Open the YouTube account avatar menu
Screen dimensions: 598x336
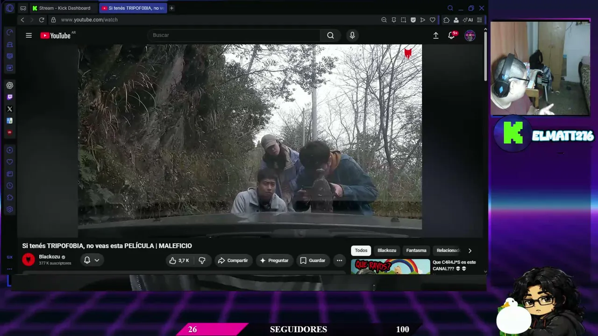tap(470, 35)
